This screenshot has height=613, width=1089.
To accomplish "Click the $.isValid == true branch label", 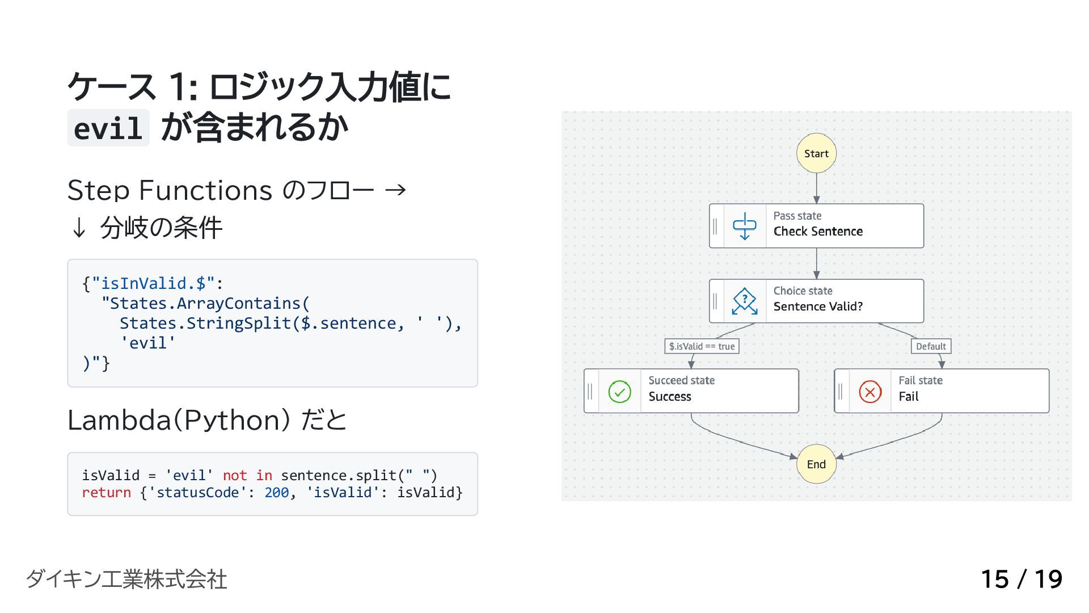I will click(702, 346).
